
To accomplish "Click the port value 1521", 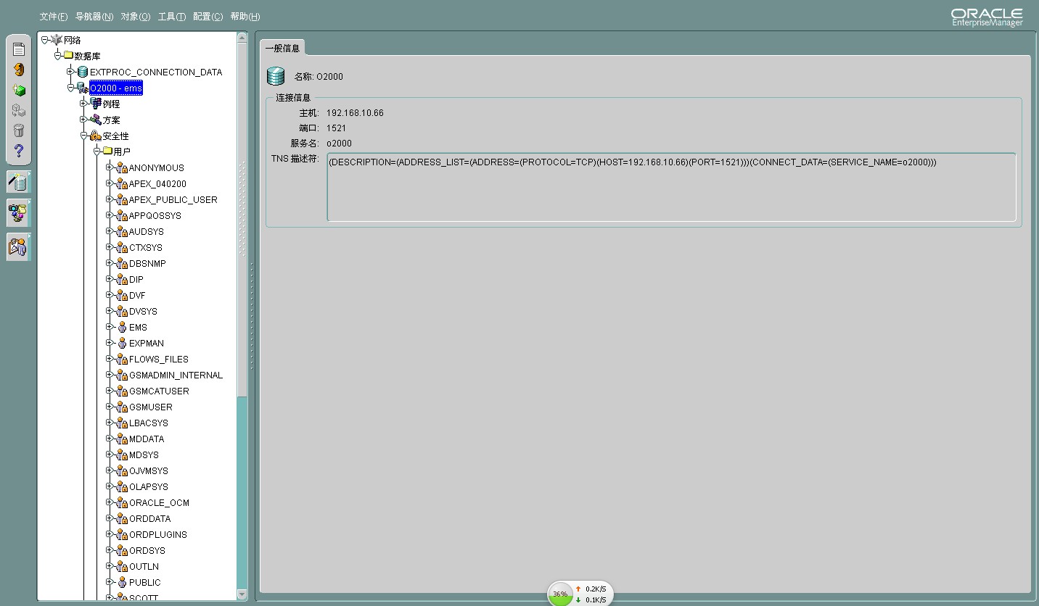I will click(x=337, y=128).
